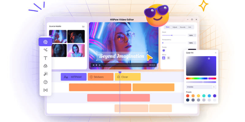This screenshot has width=245, height=122.
Task: Copy the hex color value
Action: [x=213, y=87]
